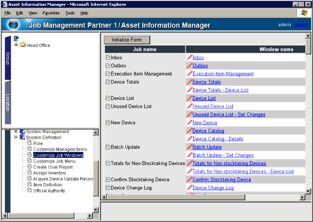Click the Head Office folder icon
This screenshot has height=222, width=313.
pos(22,45)
